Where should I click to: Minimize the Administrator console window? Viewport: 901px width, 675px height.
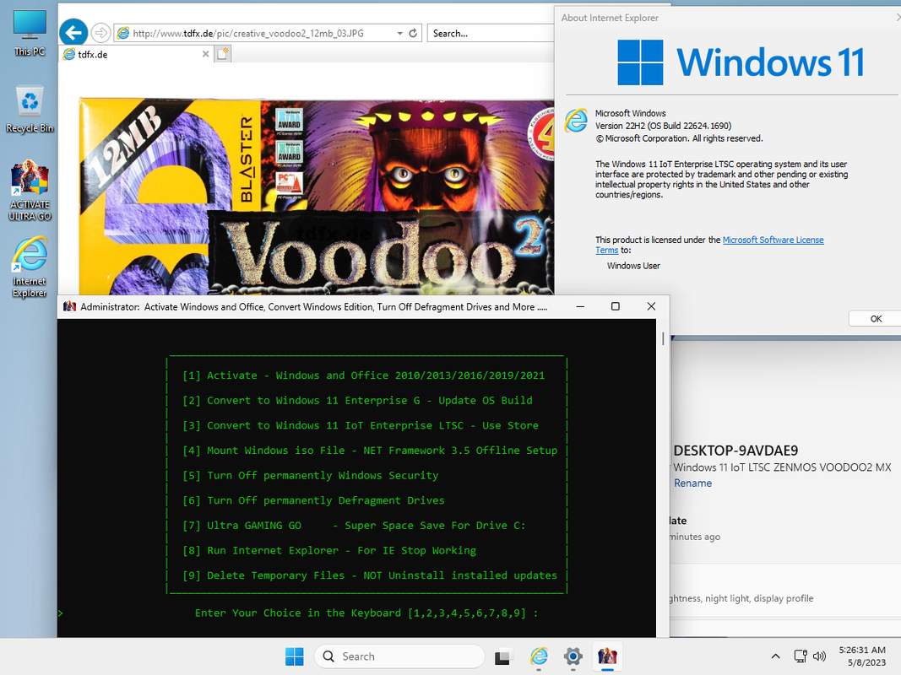pyautogui.click(x=580, y=306)
